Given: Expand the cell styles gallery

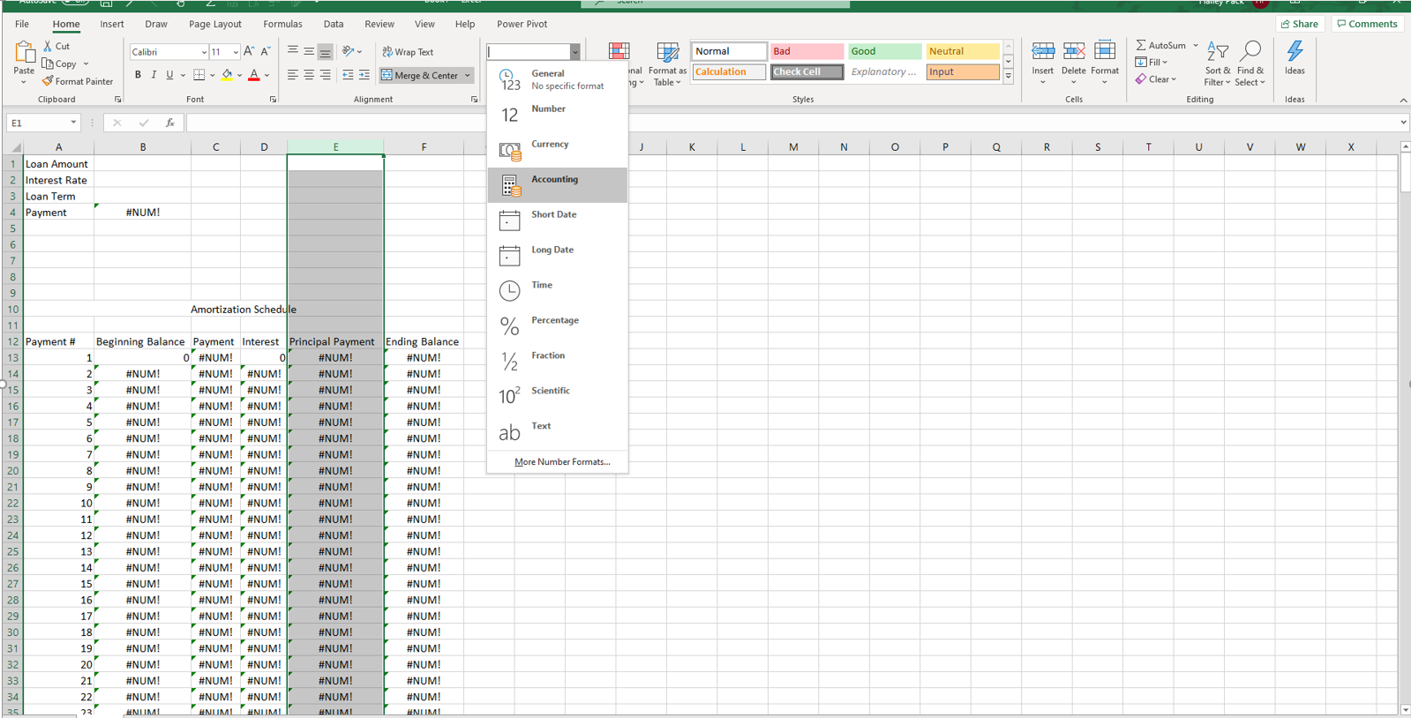Looking at the screenshot, I should pos(1008,76).
